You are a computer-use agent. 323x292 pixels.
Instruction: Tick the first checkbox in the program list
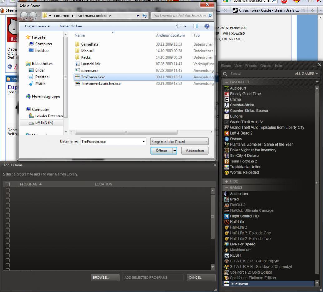click(x=7, y=191)
